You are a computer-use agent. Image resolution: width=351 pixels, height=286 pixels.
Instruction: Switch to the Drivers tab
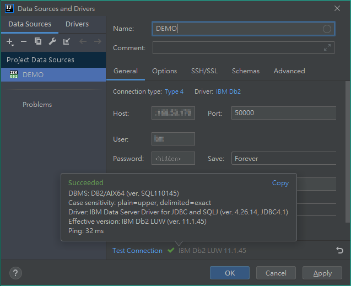point(77,24)
